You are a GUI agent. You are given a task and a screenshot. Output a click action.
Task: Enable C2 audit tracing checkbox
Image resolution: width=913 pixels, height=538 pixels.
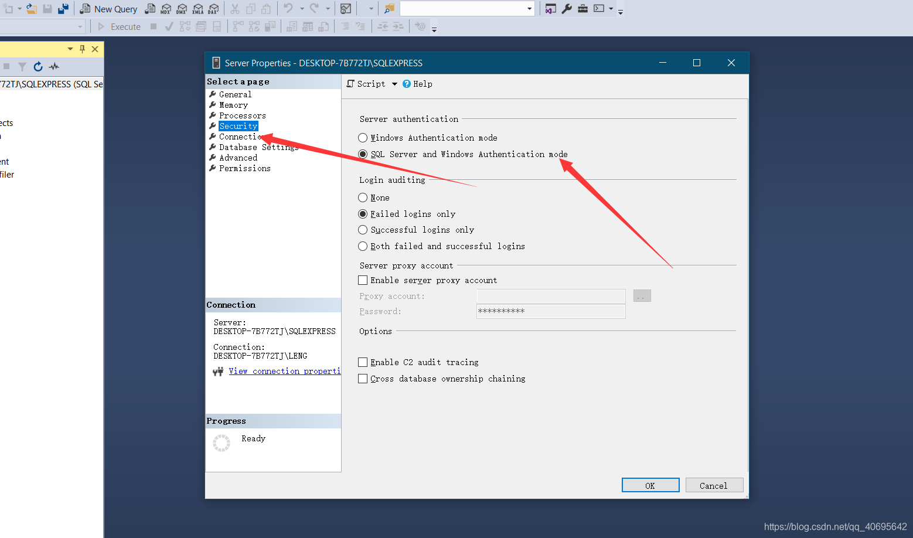[363, 362]
